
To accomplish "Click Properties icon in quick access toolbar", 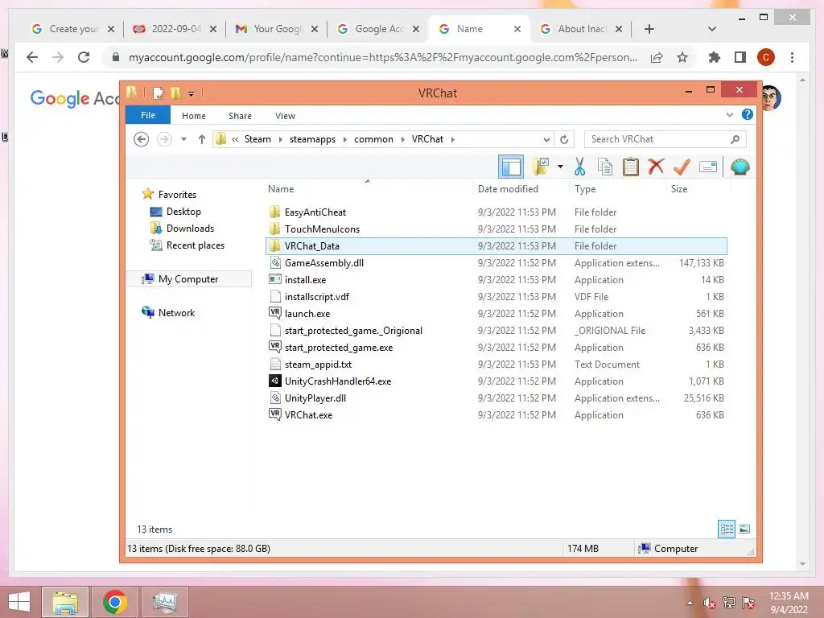I will click(158, 93).
